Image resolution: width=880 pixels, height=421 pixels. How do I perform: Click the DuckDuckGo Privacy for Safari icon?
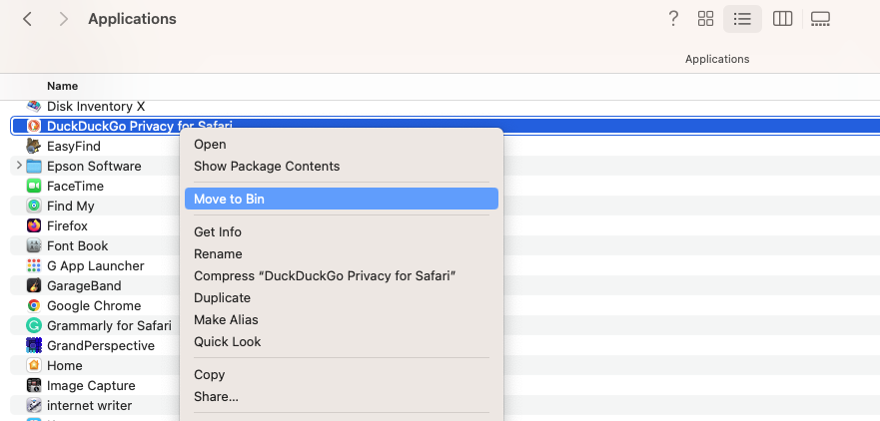pos(34,126)
